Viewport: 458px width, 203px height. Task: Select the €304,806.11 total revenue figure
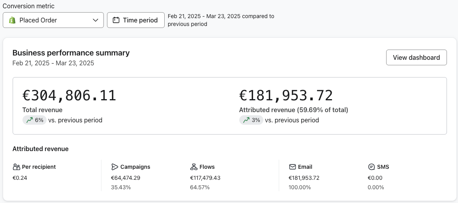click(69, 96)
